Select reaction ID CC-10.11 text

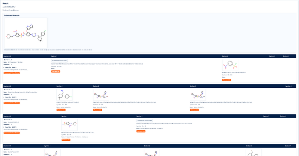coord(8,120)
